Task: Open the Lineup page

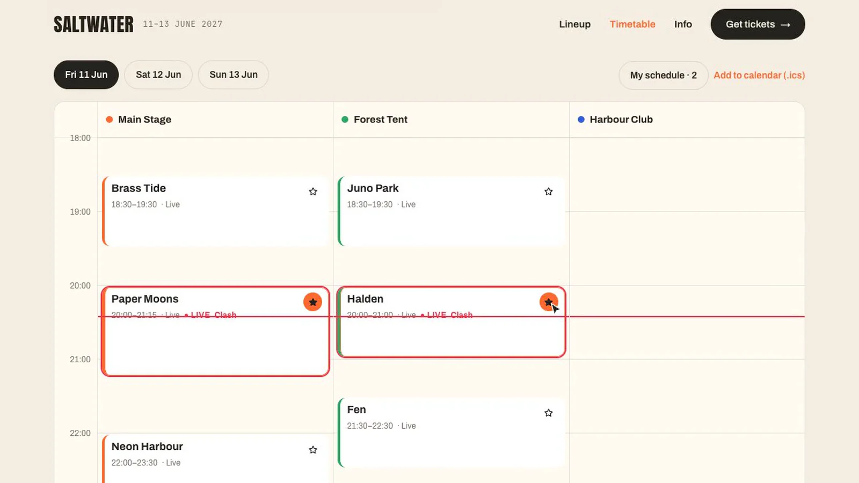Action: pos(574,24)
